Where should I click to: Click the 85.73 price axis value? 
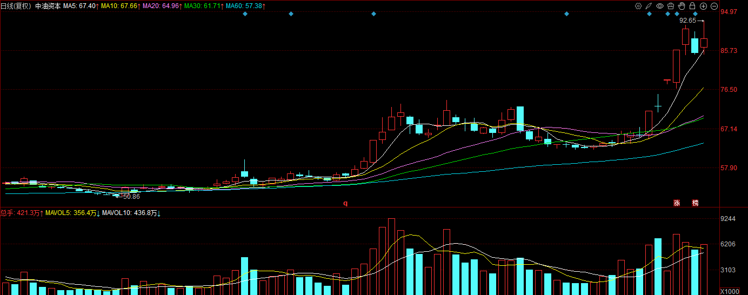(730, 51)
